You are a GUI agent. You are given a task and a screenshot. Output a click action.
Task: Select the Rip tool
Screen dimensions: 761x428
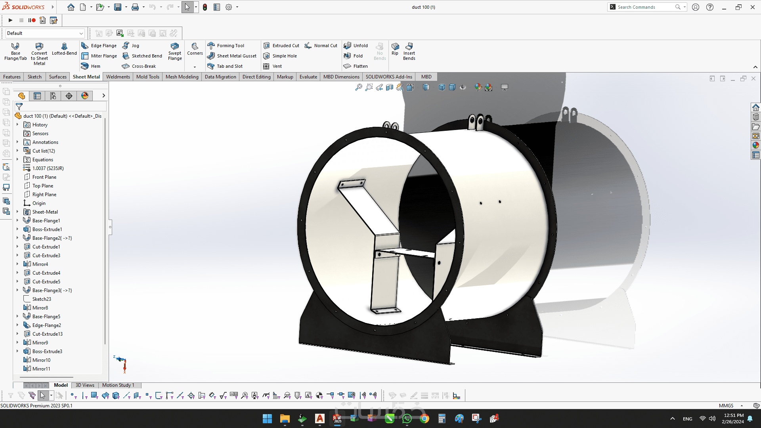(x=395, y=49)
